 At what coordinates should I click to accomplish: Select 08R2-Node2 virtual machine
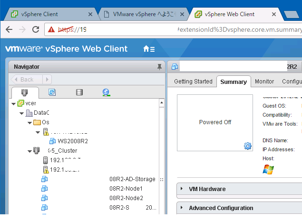[126, 198]
